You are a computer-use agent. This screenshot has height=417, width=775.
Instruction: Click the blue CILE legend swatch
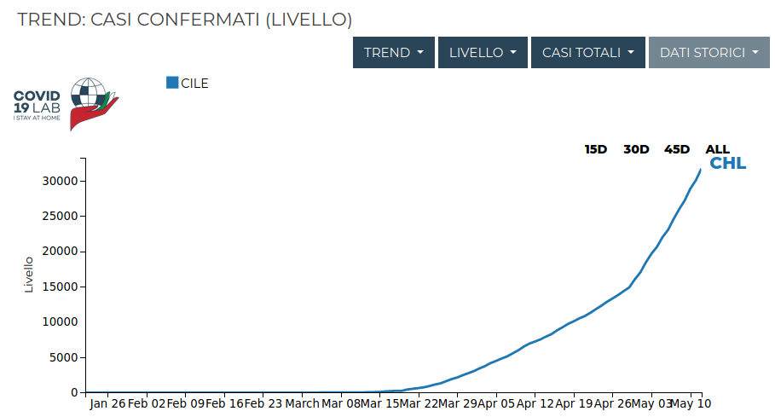[x=172, y=83]
